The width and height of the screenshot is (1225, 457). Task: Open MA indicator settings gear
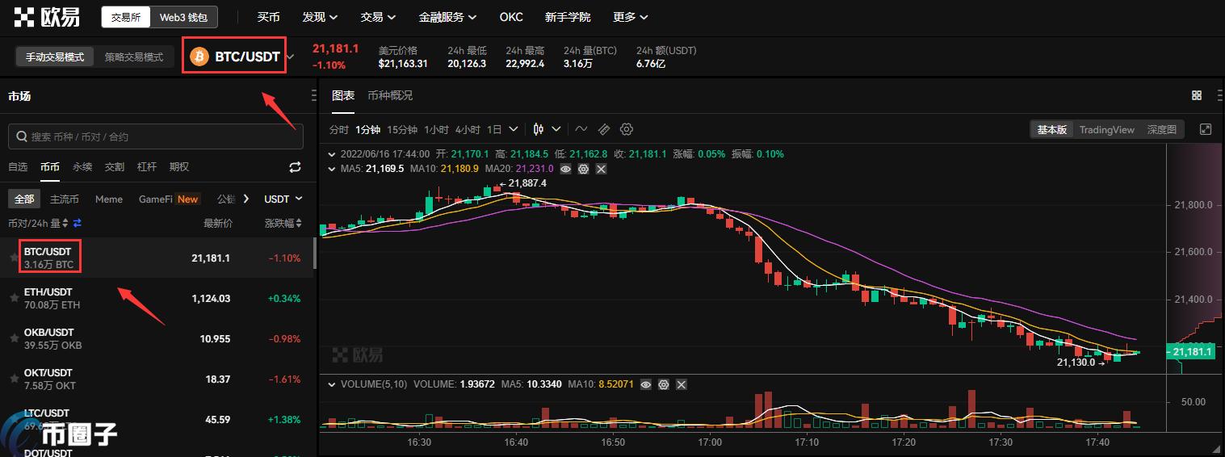(x=583, y=169)
